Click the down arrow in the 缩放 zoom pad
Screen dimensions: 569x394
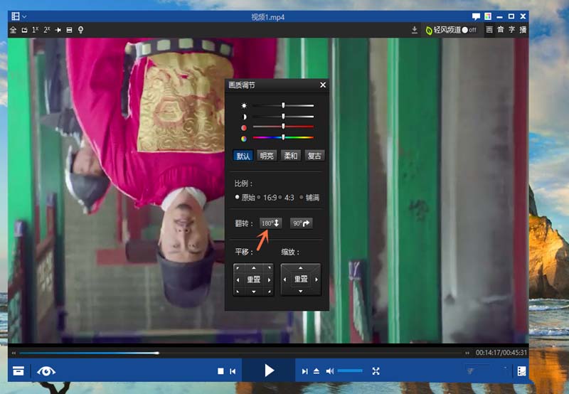click(x=300, y=291)
